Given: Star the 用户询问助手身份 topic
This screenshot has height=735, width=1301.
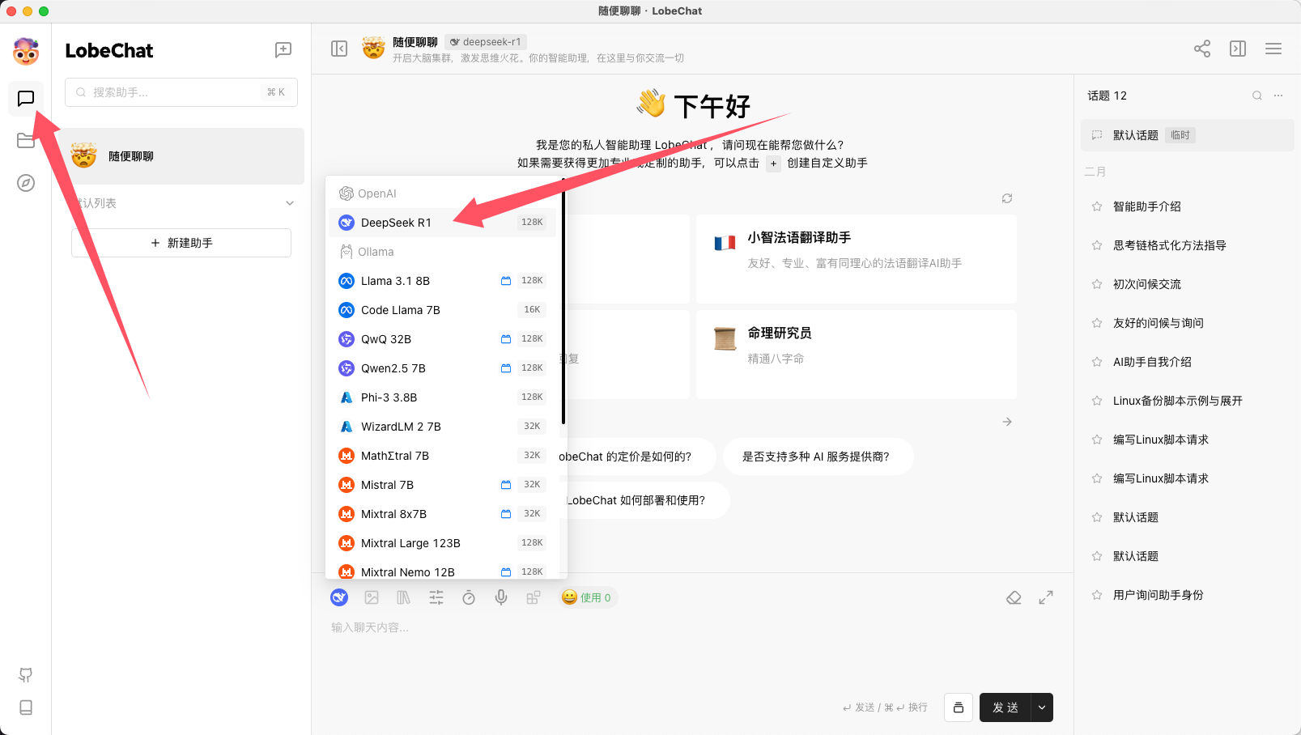Looking at the screenshot, I should click(x=1097, y=595).
